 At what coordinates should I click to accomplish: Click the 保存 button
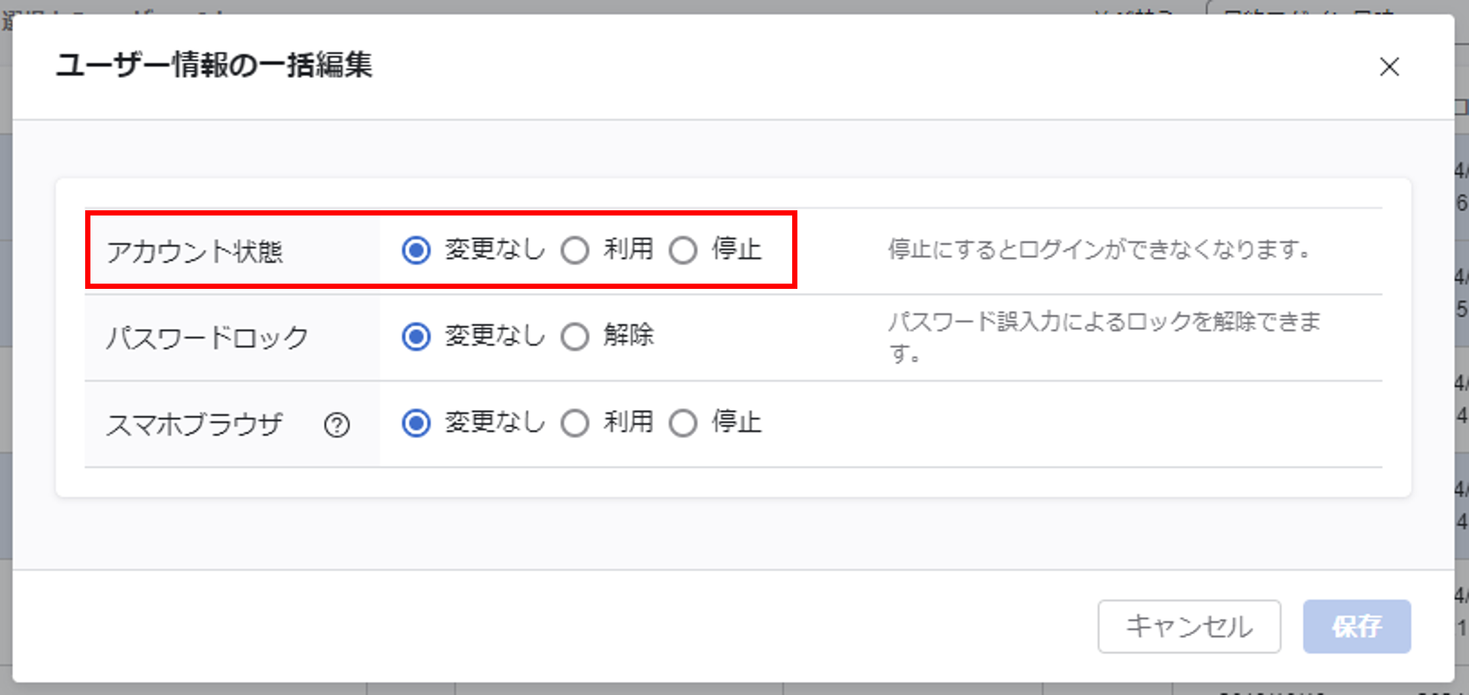(x=1356, y=626)
